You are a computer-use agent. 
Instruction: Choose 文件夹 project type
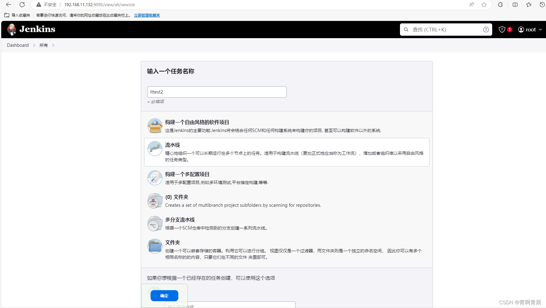click(x=287, y=250)
